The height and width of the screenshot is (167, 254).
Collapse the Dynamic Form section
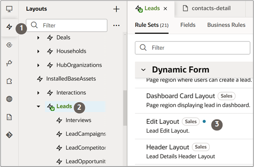[x=143, y=70]
